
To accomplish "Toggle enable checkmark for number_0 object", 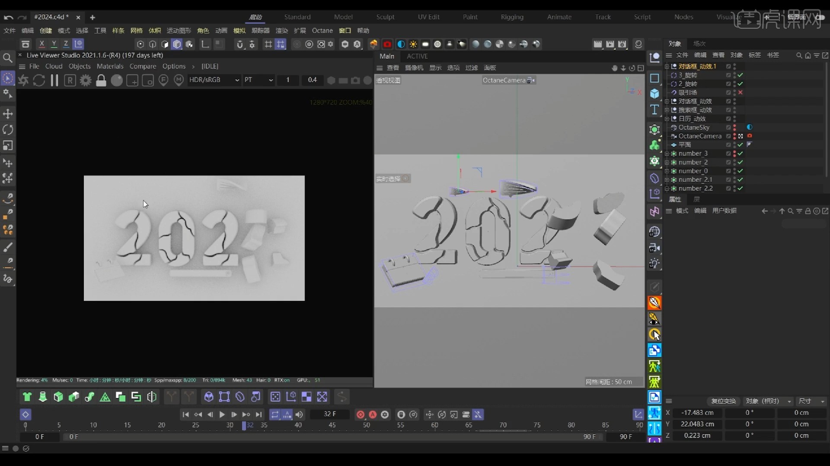I will [x=741, y=171].
